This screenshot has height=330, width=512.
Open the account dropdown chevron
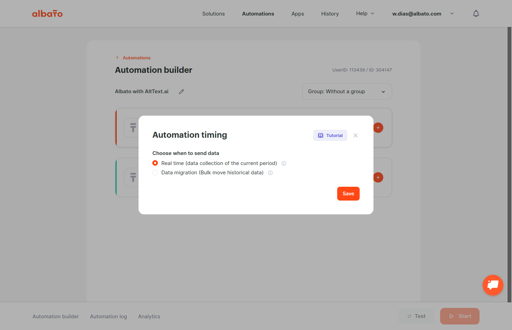(452, 13)
